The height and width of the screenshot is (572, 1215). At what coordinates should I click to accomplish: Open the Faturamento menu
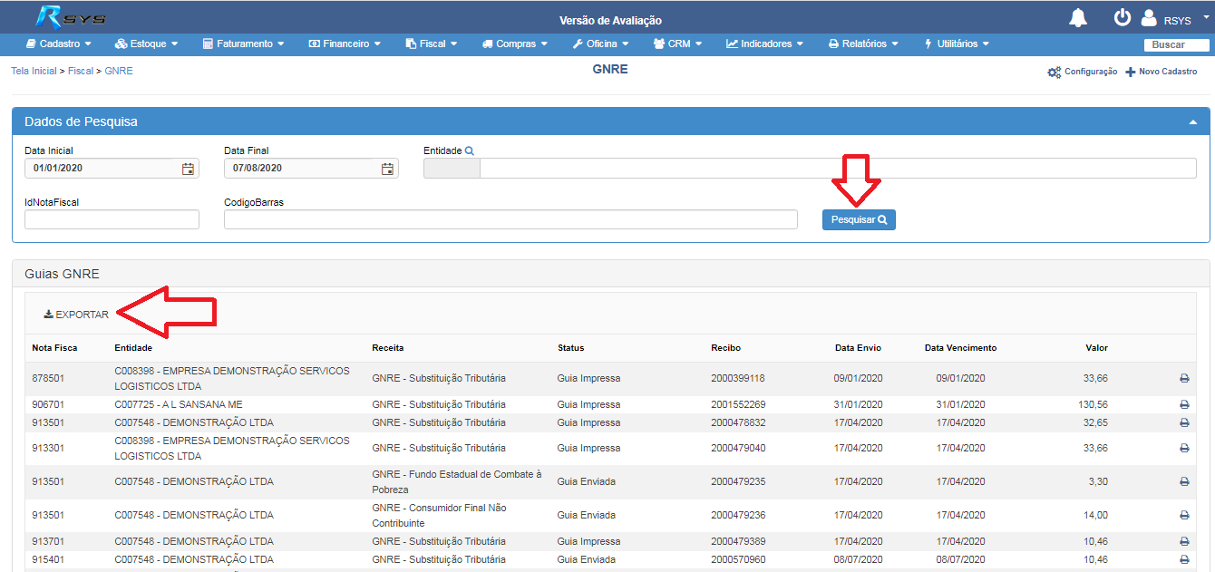[244, 44]
